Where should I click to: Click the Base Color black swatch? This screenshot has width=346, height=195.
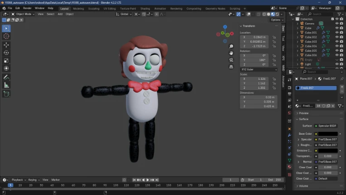coord(328,134)
